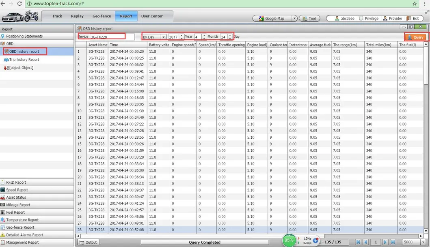430x247 pixels.
Task: Expand Positioning Statements section
Action: 37,36
